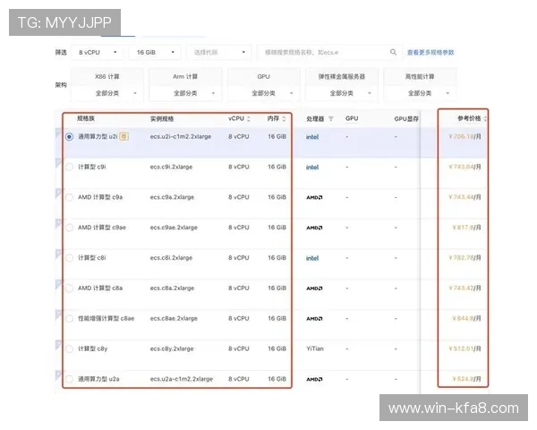Click ecs.u2i-c1m2.2xlarge spec name
Viewport: 537px width, 430px height.
181,136
